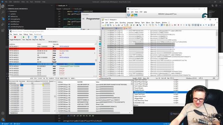
Task: Open Memory Viewer Search menu
Action: pos(15,34)
